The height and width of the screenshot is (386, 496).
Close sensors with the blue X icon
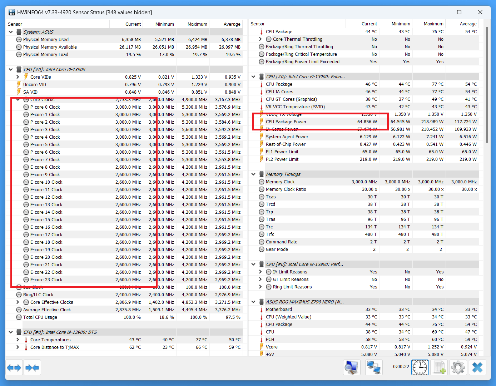coord(477,367)
